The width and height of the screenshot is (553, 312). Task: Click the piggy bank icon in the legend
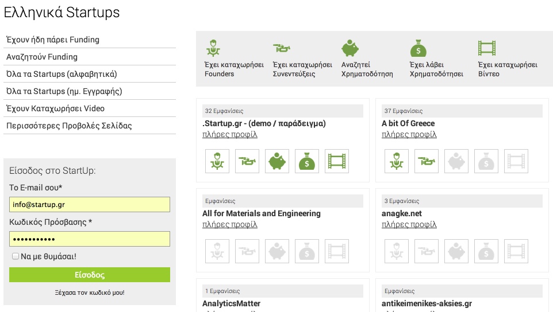(350, 48)
